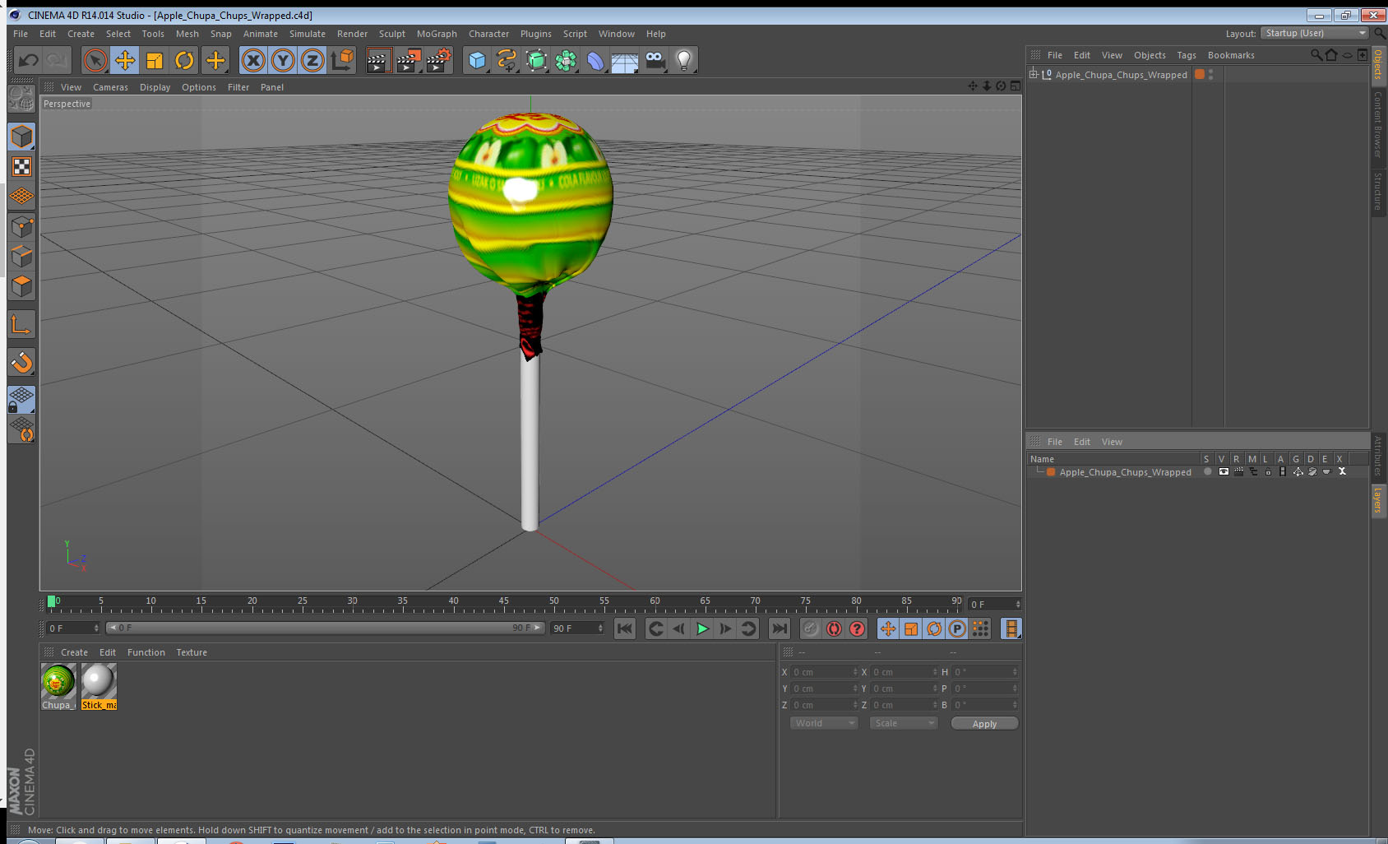Click the search icon in object manager
This screenshot has height=844, width=1388.
pos(1316,55)
